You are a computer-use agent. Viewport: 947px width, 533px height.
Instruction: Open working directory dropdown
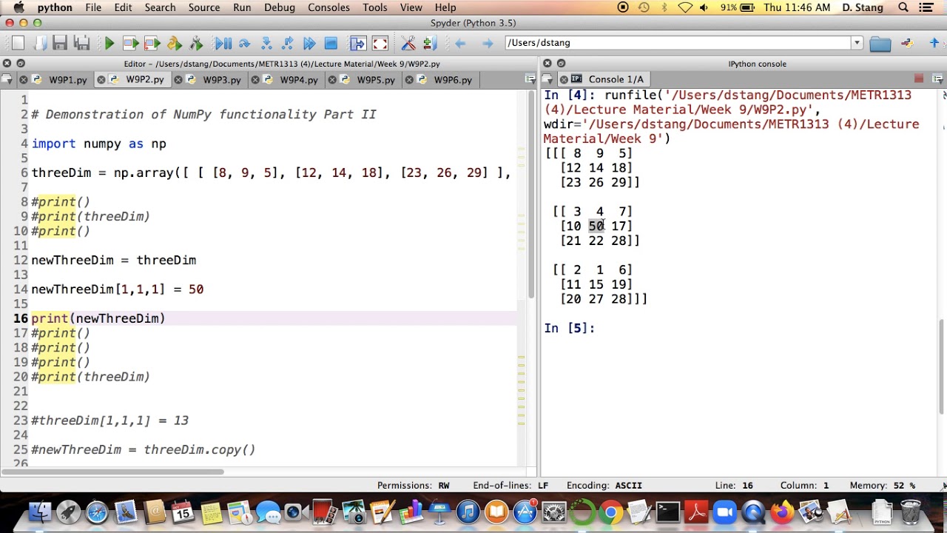click(857, 43)
